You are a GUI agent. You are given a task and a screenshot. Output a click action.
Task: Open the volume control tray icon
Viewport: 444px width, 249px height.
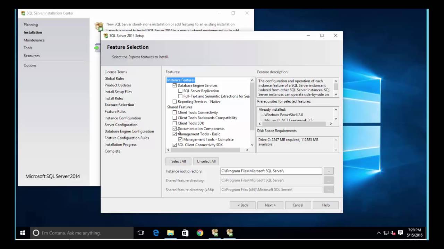tap(393, 233)
